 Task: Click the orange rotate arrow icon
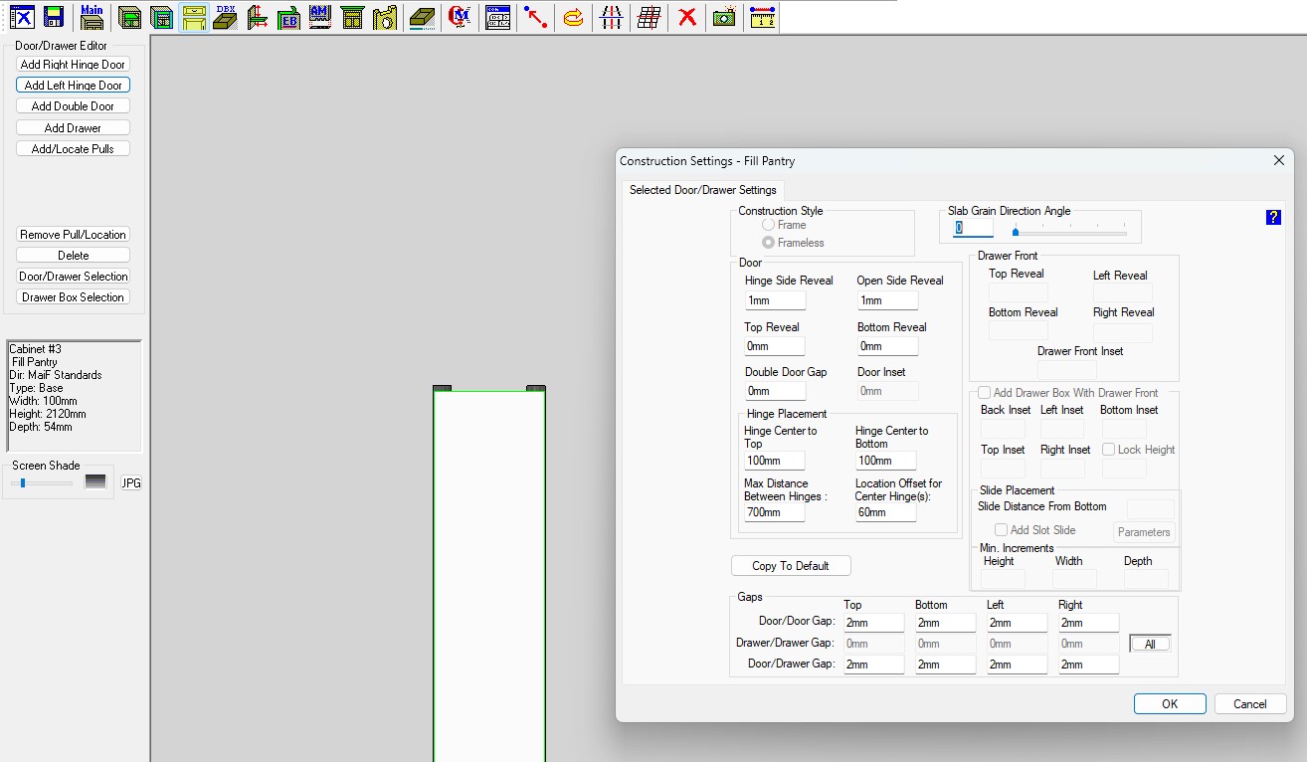coord(573,17)
